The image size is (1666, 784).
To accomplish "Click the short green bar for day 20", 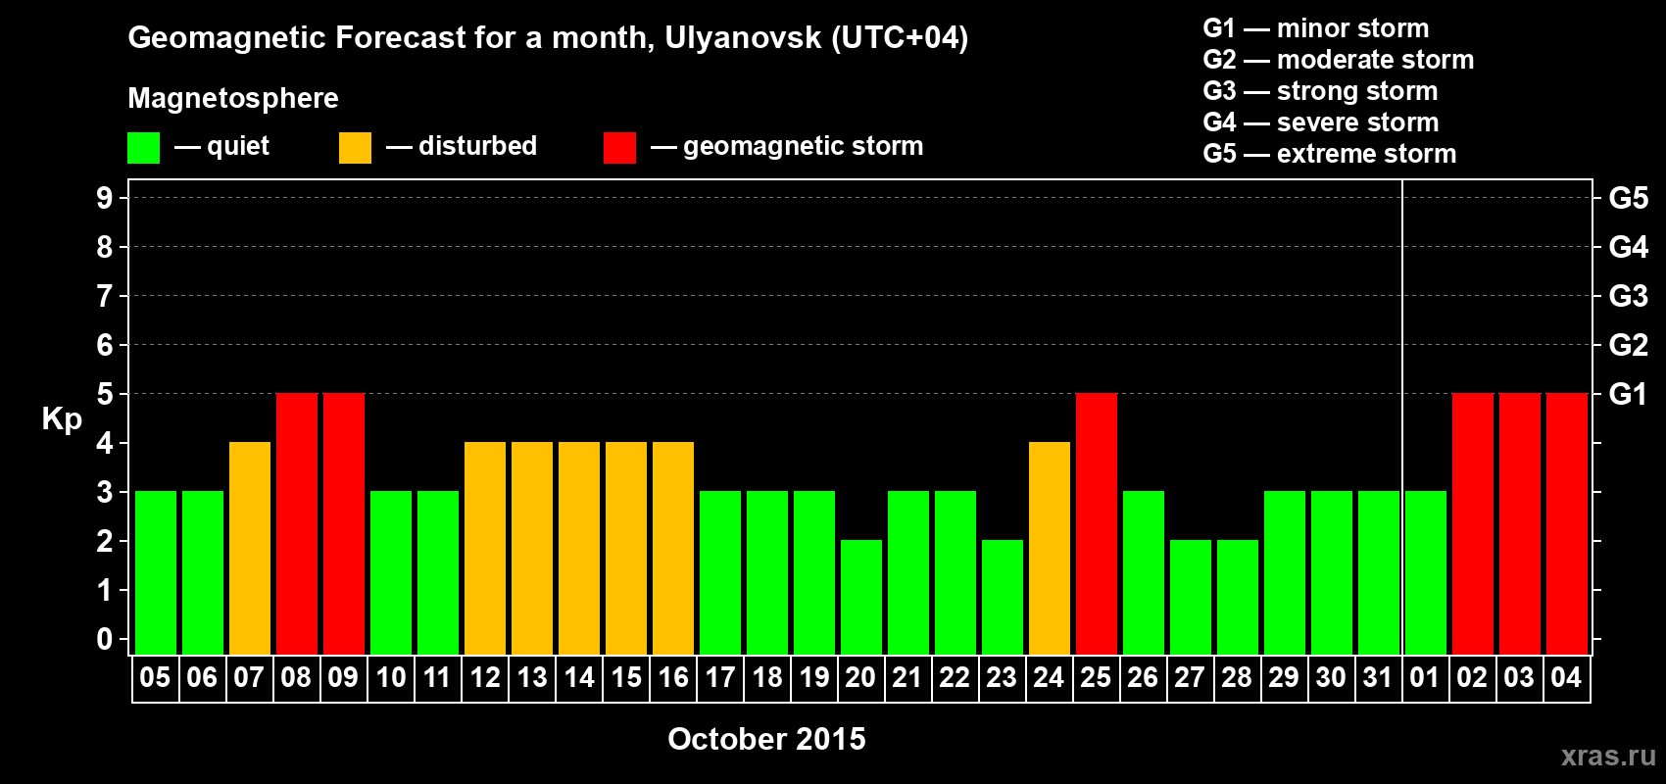I will point(861,597).
